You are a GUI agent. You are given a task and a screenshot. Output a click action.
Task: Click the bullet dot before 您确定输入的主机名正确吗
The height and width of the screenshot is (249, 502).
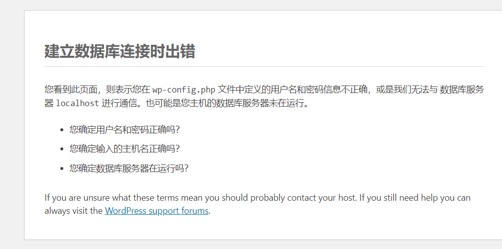62,149
